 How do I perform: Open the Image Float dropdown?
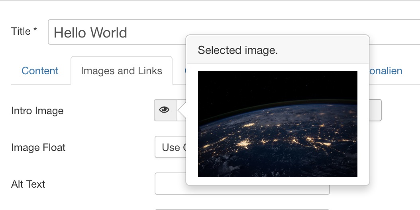point(171,147)
